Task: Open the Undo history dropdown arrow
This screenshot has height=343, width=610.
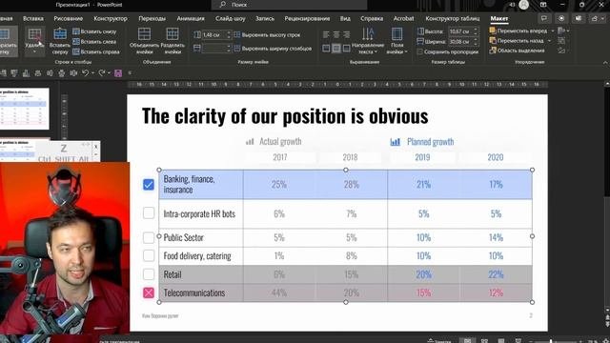Action: coord(92,73)
